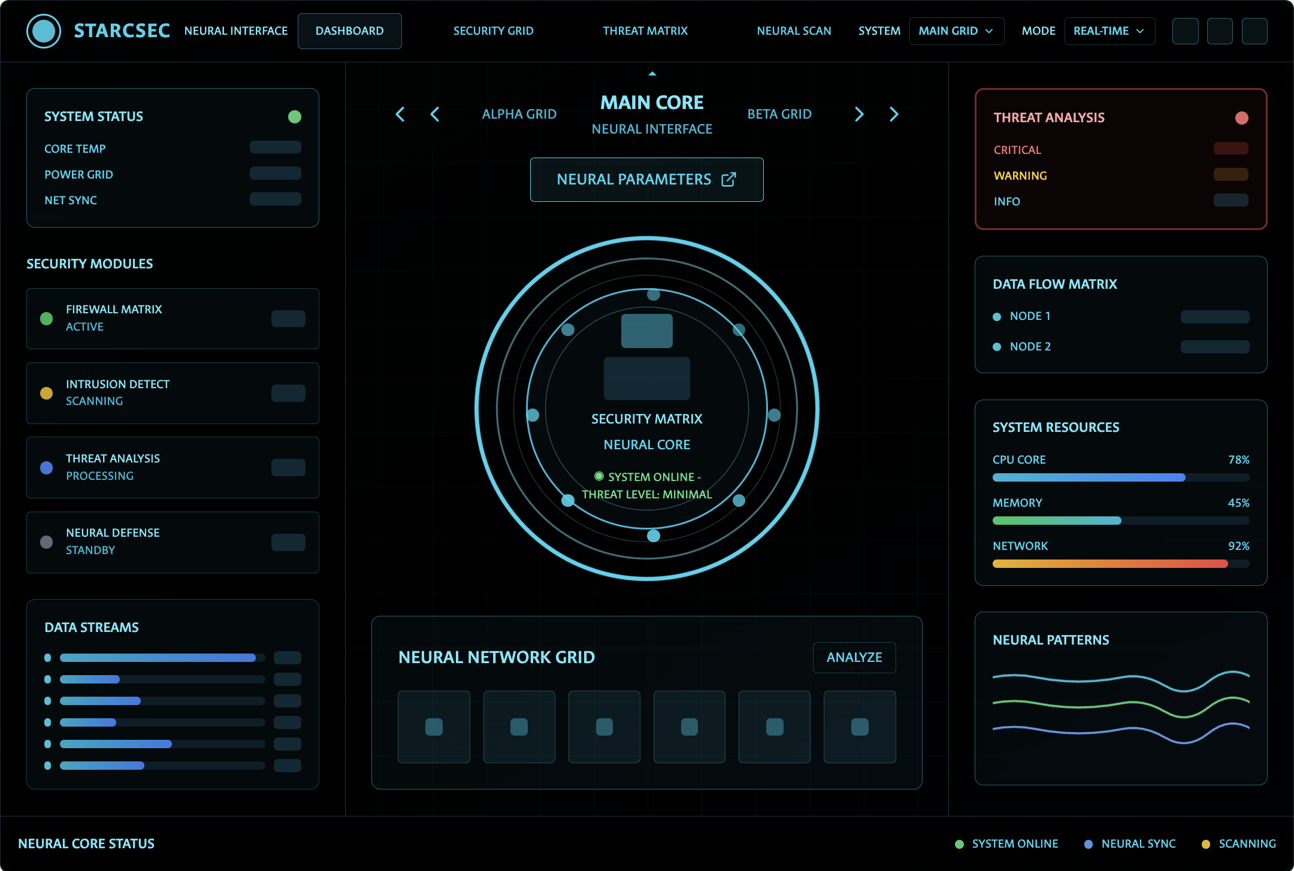Click the POWER GRID value pill
Screen dimensions: 1294x871
click(276, 173)
